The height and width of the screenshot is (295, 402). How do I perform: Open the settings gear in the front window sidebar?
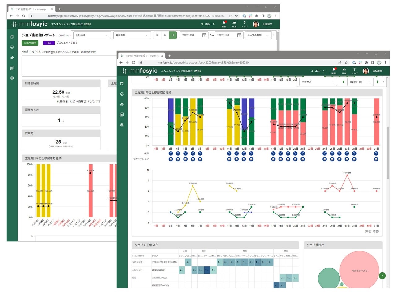pos(122,125)
